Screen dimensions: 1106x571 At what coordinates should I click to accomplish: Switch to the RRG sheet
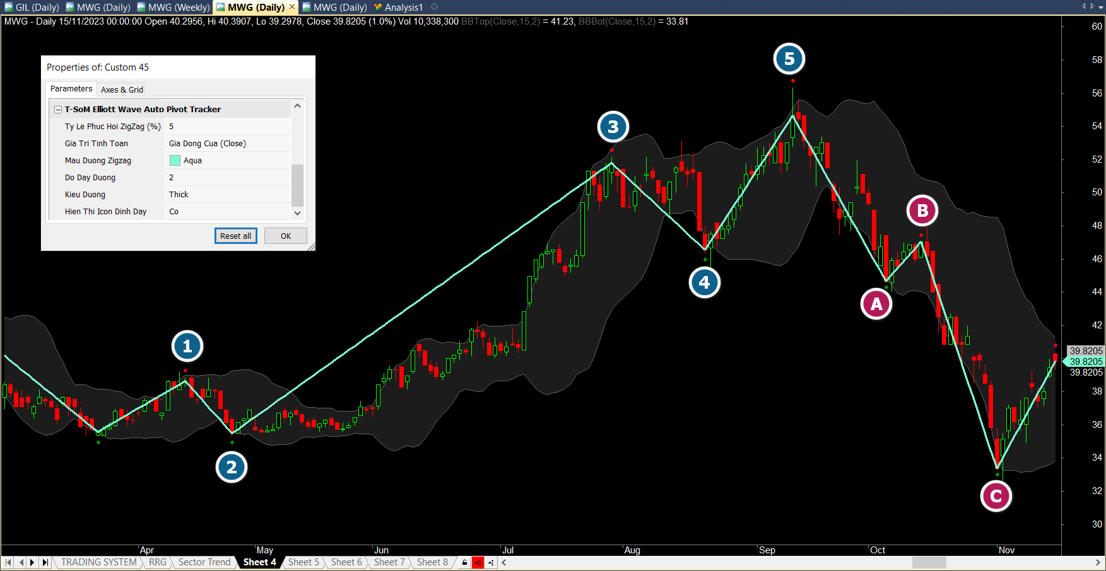coord(158,562)
